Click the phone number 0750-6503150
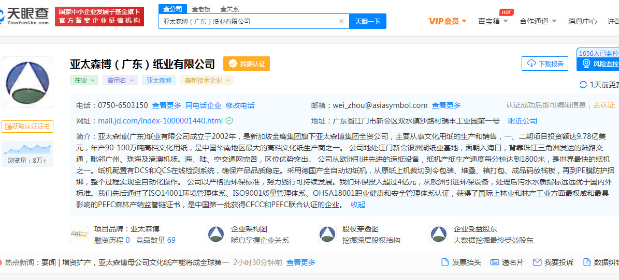 coord(123,105)
